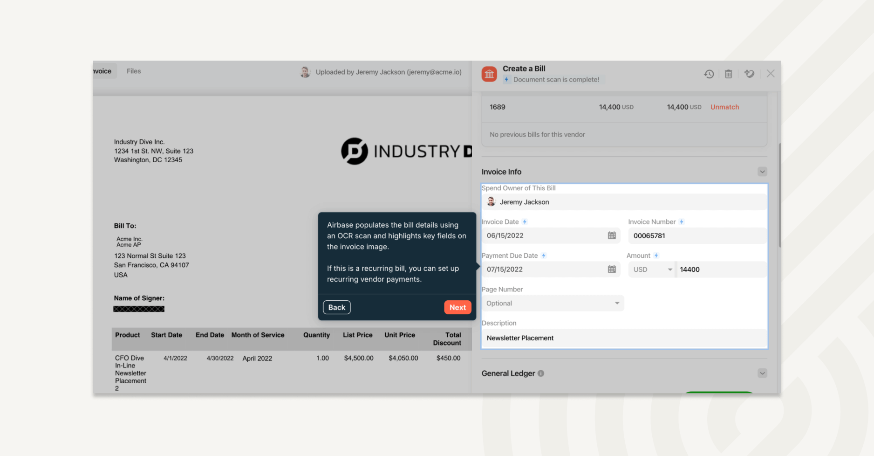Screen dimensions: 874x456
Task: Click the lightning icon beside Invoice Number
Action: [x=682, y=222]
